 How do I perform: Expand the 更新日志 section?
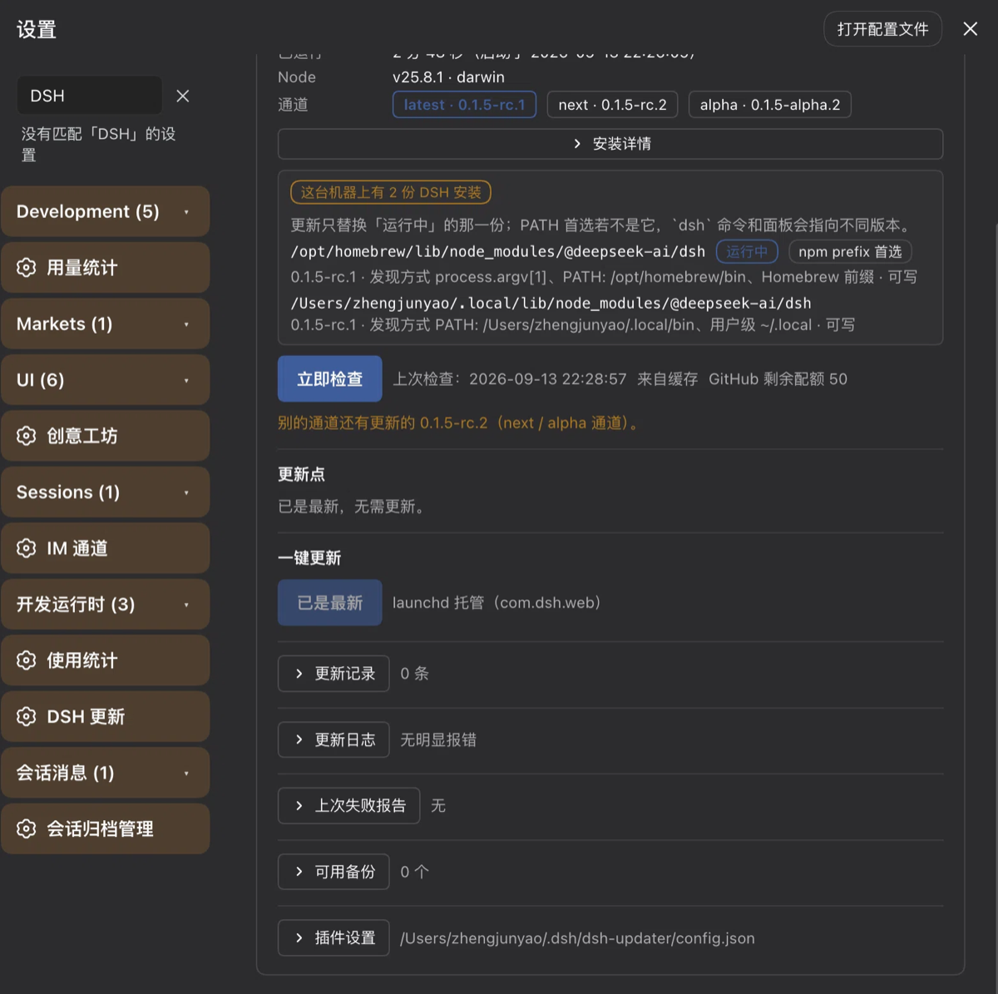coord(333,739)
